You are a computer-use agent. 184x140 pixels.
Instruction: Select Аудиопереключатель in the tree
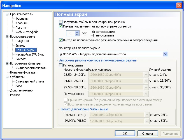(x=31, y=68)
